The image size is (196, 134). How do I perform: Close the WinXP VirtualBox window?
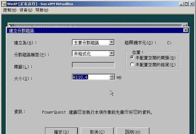[192, 4]
